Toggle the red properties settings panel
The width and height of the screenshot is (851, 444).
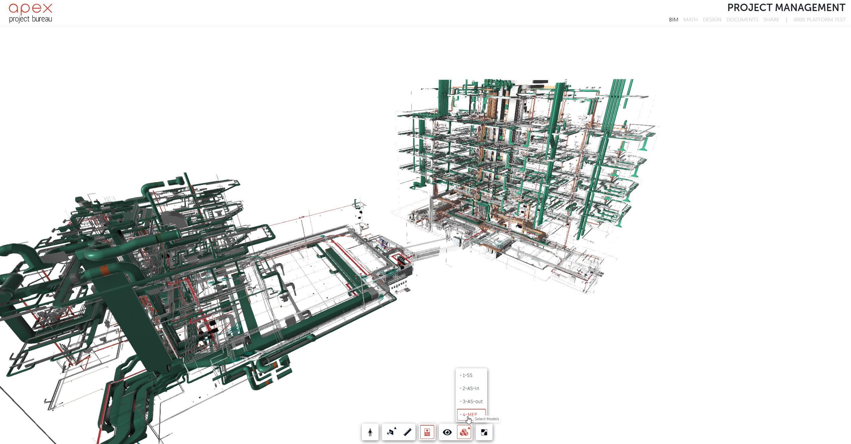pyautogui.click(x=427, y=432)
